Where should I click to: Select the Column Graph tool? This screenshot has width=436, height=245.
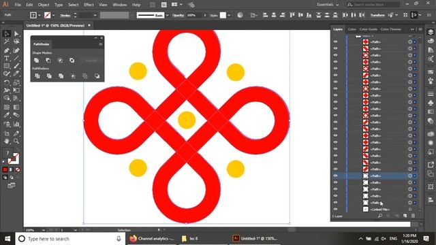(16, 124)
